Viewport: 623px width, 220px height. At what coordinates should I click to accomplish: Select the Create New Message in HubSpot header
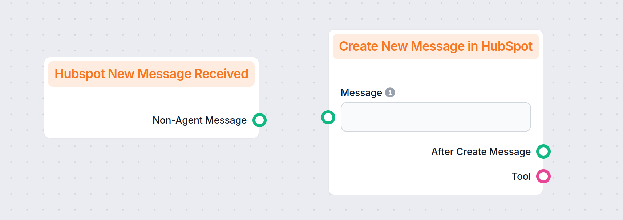pos(435,46)
